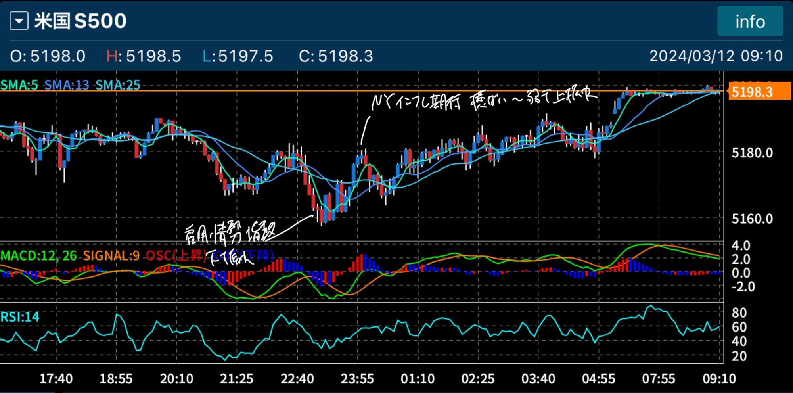This screenshot has height=393, width=793.
Task: Tap the 2024/03/12 09:10 timestamp
Action: coord(716,56)
